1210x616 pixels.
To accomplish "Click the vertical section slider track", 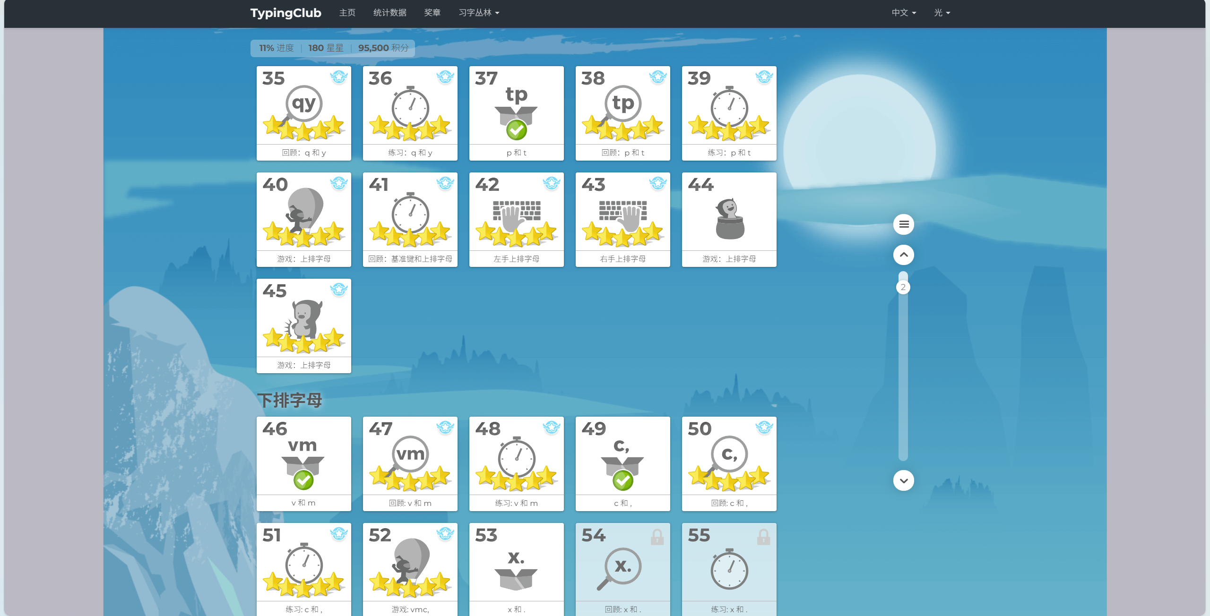I will [903, 366].
